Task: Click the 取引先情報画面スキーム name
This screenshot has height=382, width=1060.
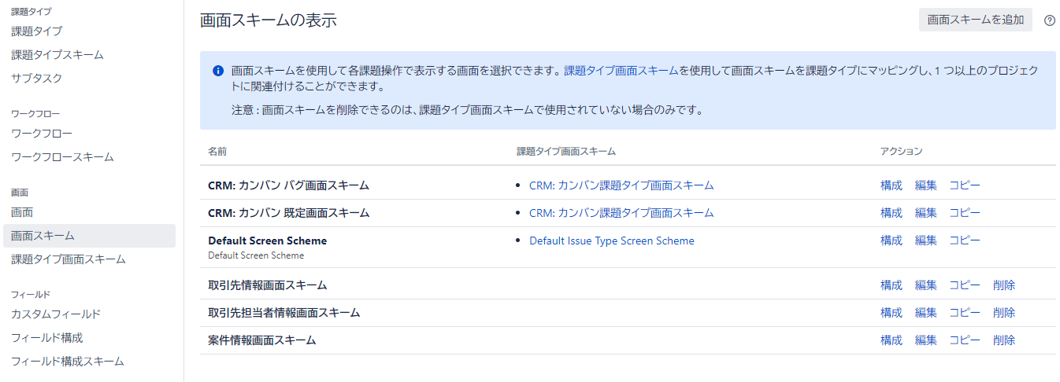Action: click(x=267, y=285)
